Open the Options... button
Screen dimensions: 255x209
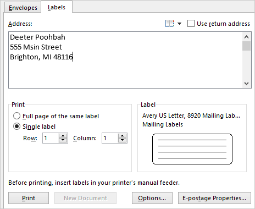click(152, 198)
